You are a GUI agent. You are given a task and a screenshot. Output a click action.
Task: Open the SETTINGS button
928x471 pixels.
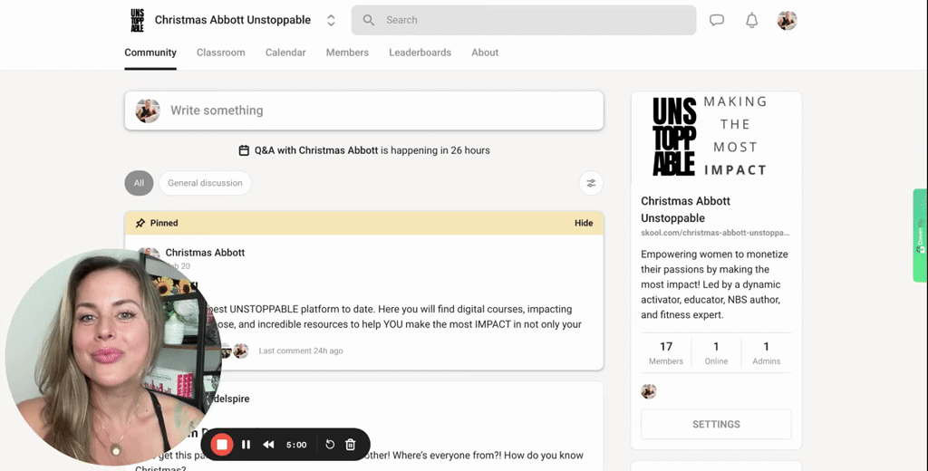[716, 424]
